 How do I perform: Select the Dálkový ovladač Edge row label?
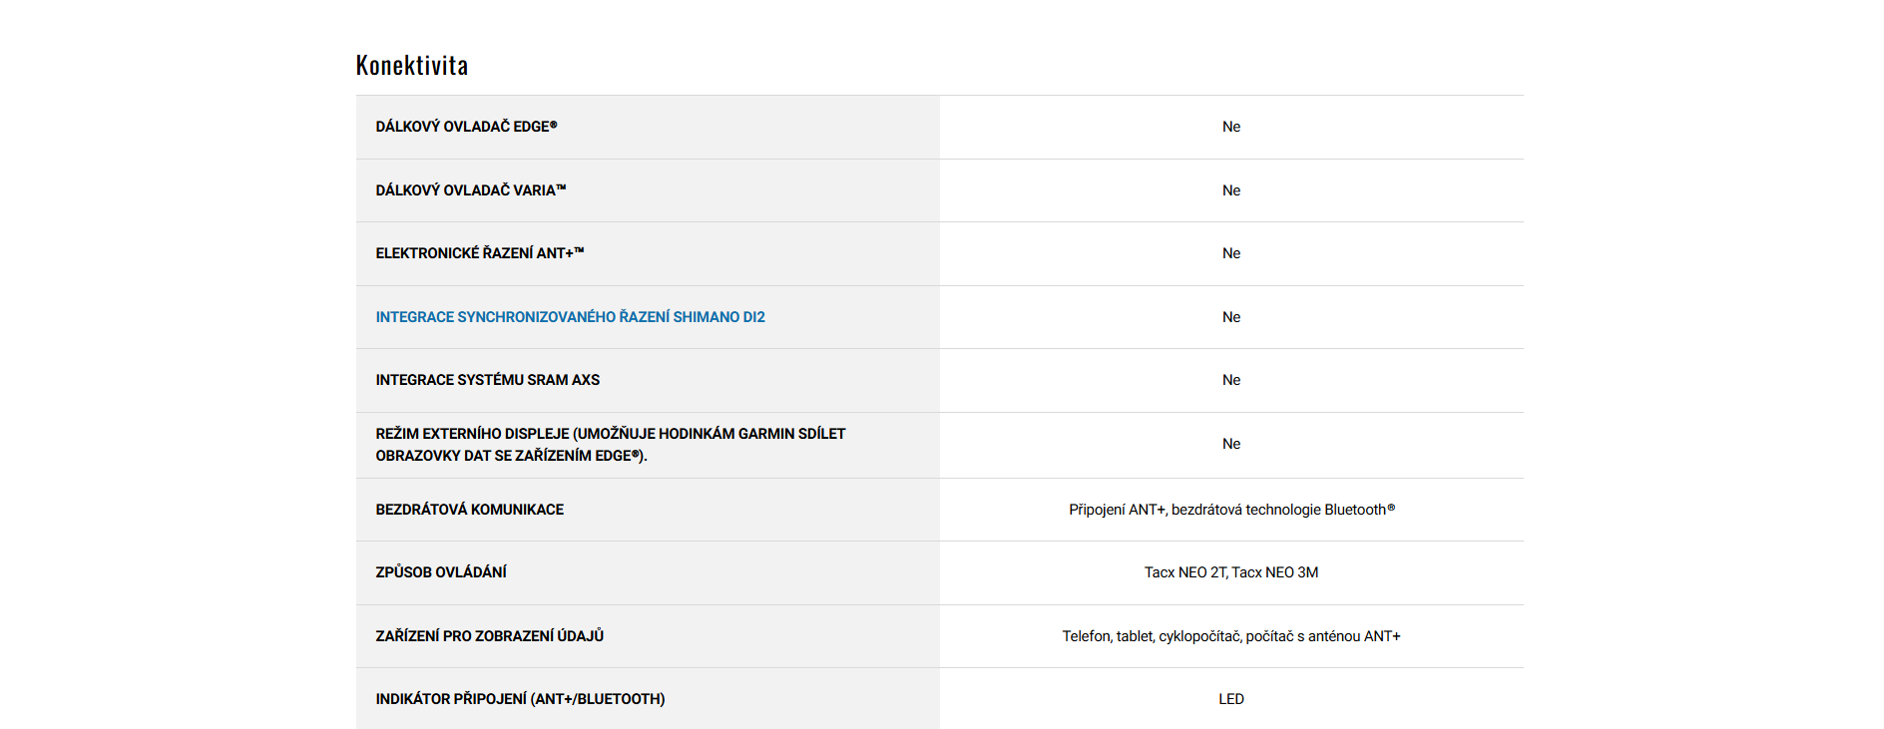tap(466, 127)
